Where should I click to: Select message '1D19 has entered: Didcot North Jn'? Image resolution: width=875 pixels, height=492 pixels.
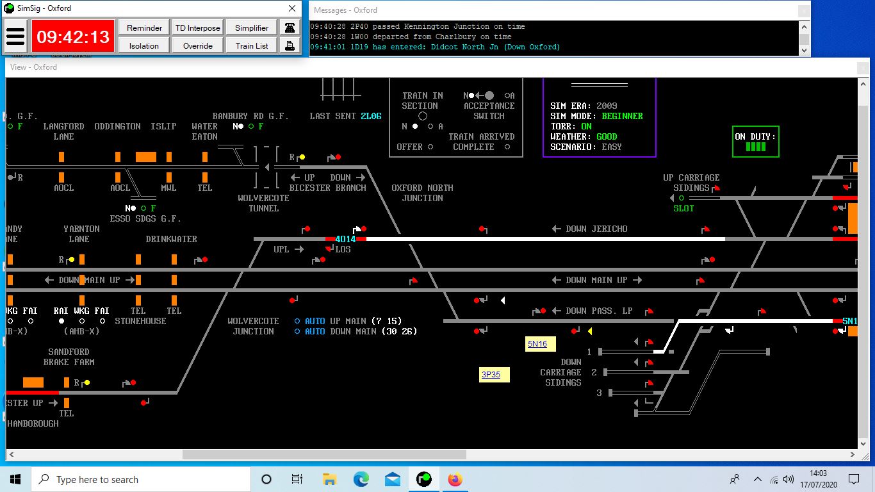(x=435, y=47)
